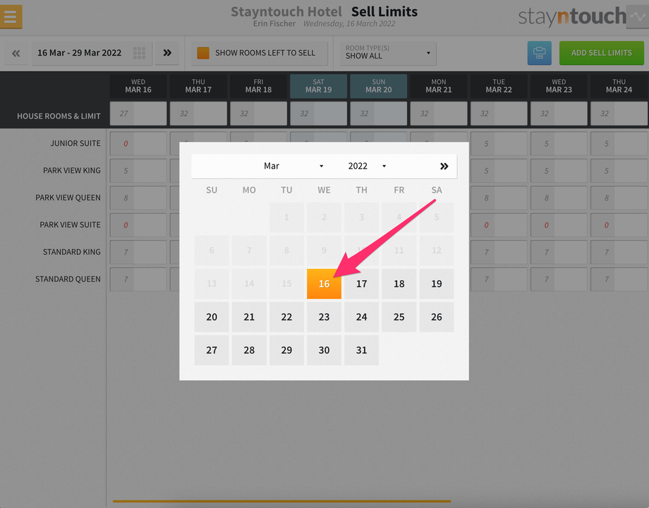Click SUN MAR 20 column header

pos(378,86)
